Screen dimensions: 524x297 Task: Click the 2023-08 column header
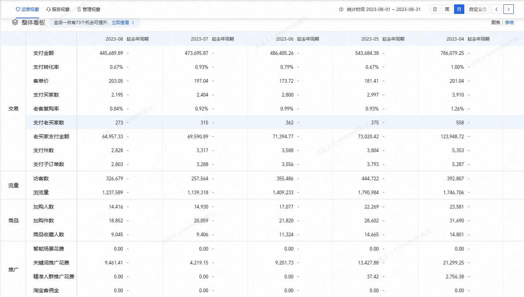115,39
